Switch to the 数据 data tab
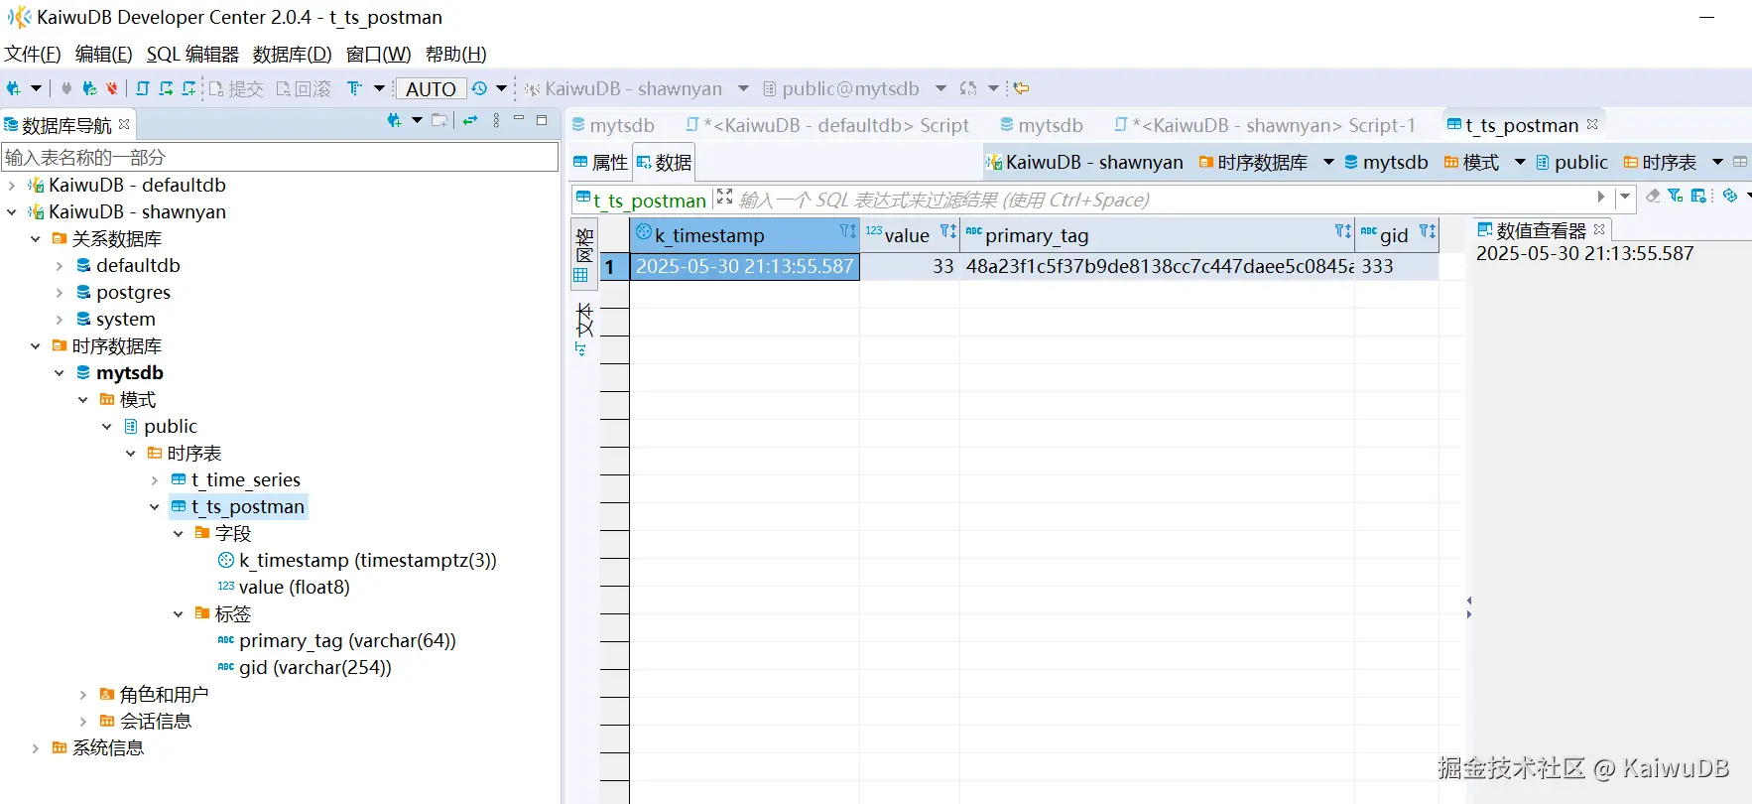This screenshot has height=804, width=1752. 664,162
